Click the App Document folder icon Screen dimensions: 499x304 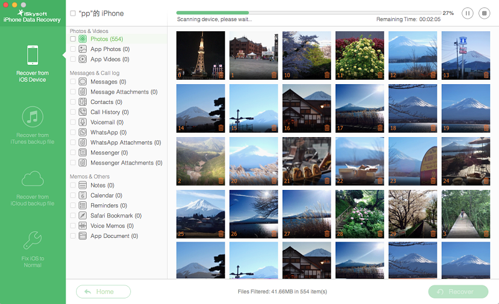pyautogui.click(x=82, y=236)
